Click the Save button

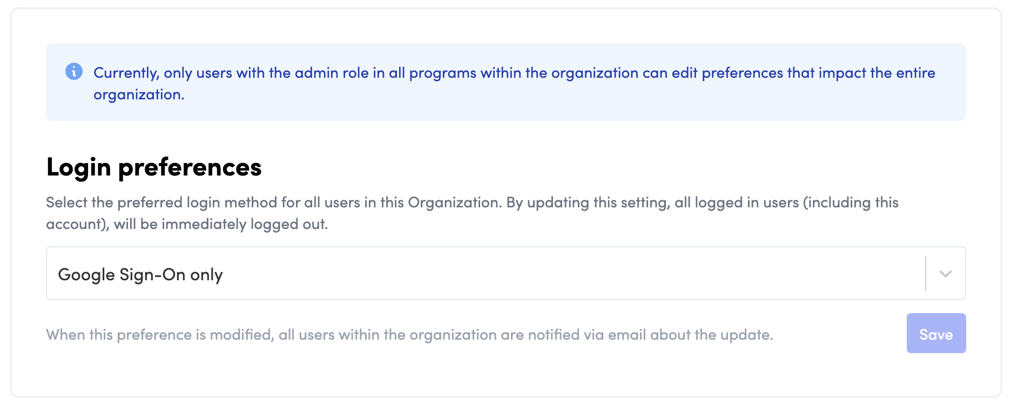pos(936,333)
